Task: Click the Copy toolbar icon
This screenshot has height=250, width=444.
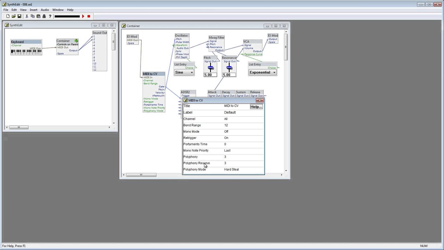Action: tap(33, 16)
